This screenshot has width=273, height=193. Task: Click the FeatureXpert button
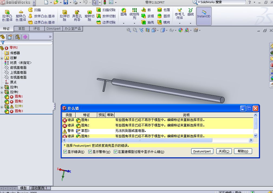(202, 151)
